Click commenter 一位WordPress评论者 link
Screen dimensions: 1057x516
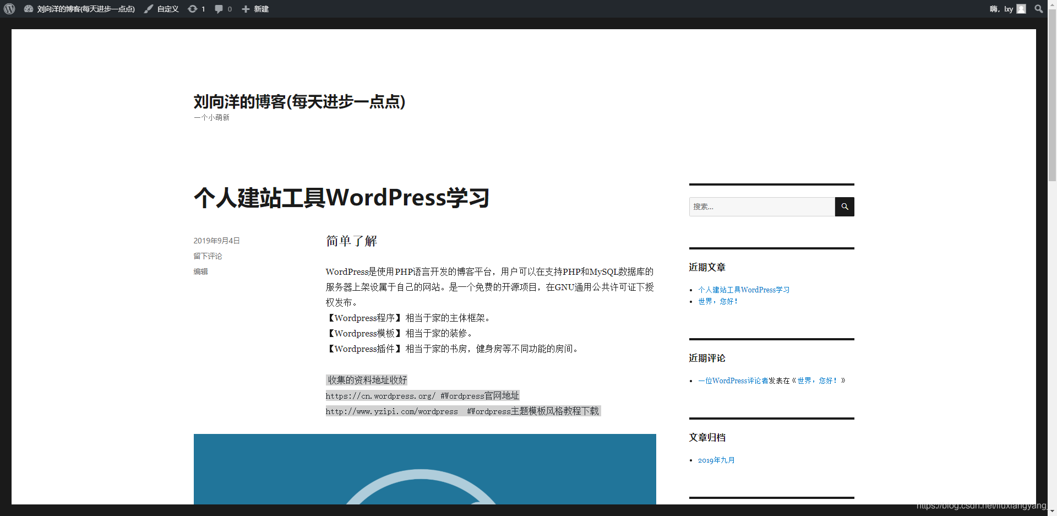click(733, 381)
